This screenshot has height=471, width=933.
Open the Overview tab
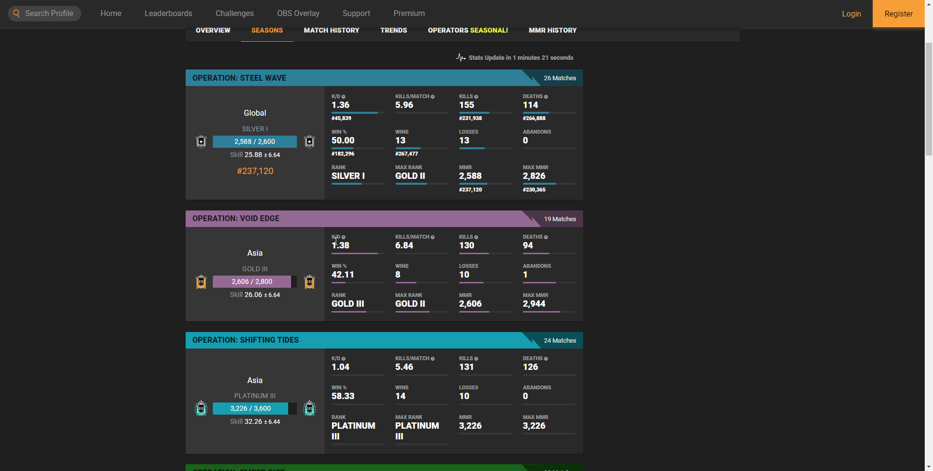[213, 30]
